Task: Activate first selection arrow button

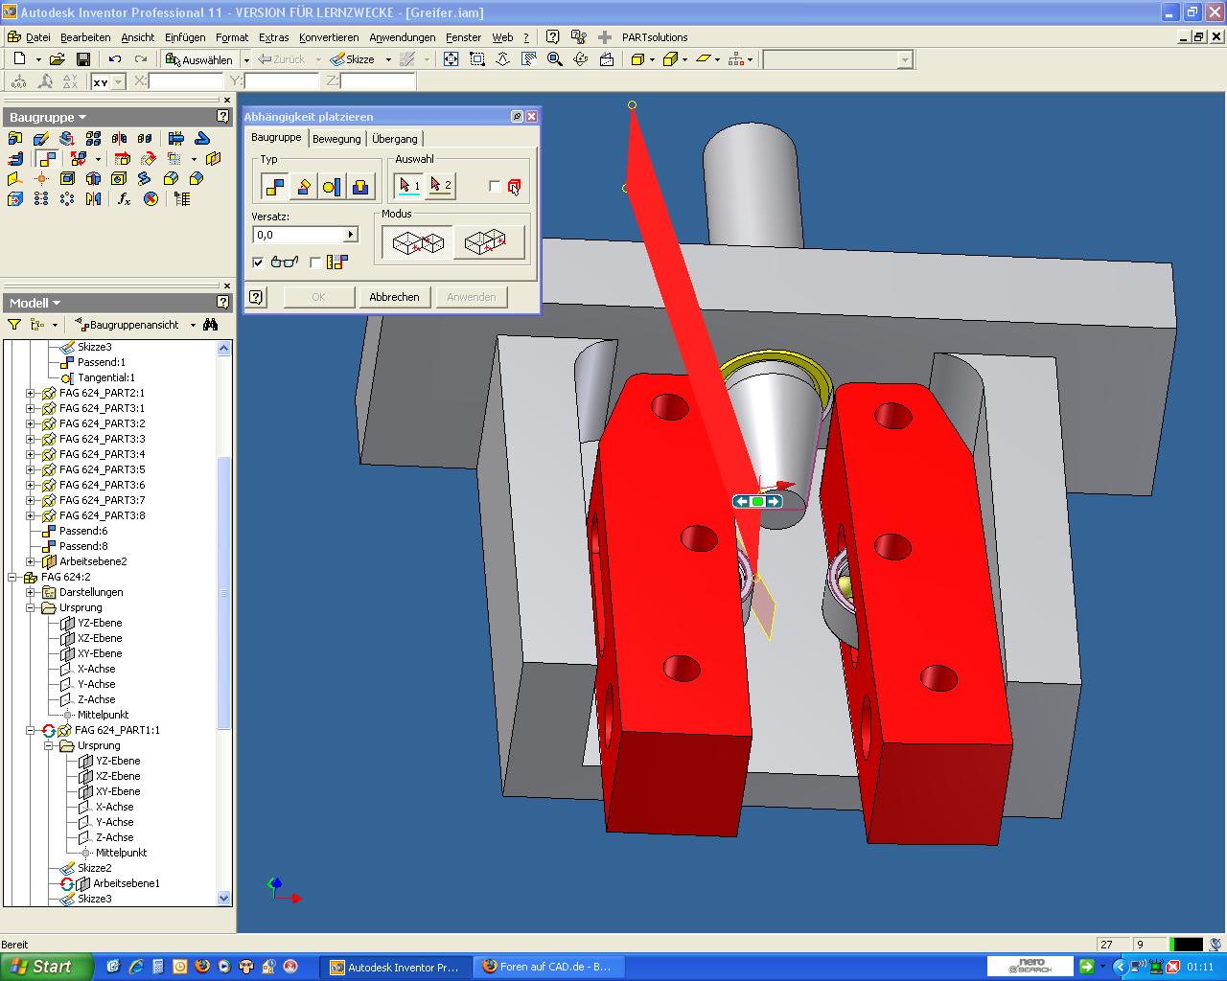Action: pyautogui.click(x=409, y=185)
